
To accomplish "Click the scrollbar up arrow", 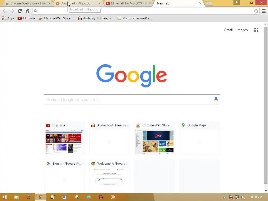I will click(x=266, y=25).
